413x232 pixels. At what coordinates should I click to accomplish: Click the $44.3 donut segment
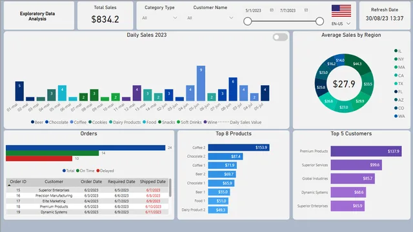point(358,64)
